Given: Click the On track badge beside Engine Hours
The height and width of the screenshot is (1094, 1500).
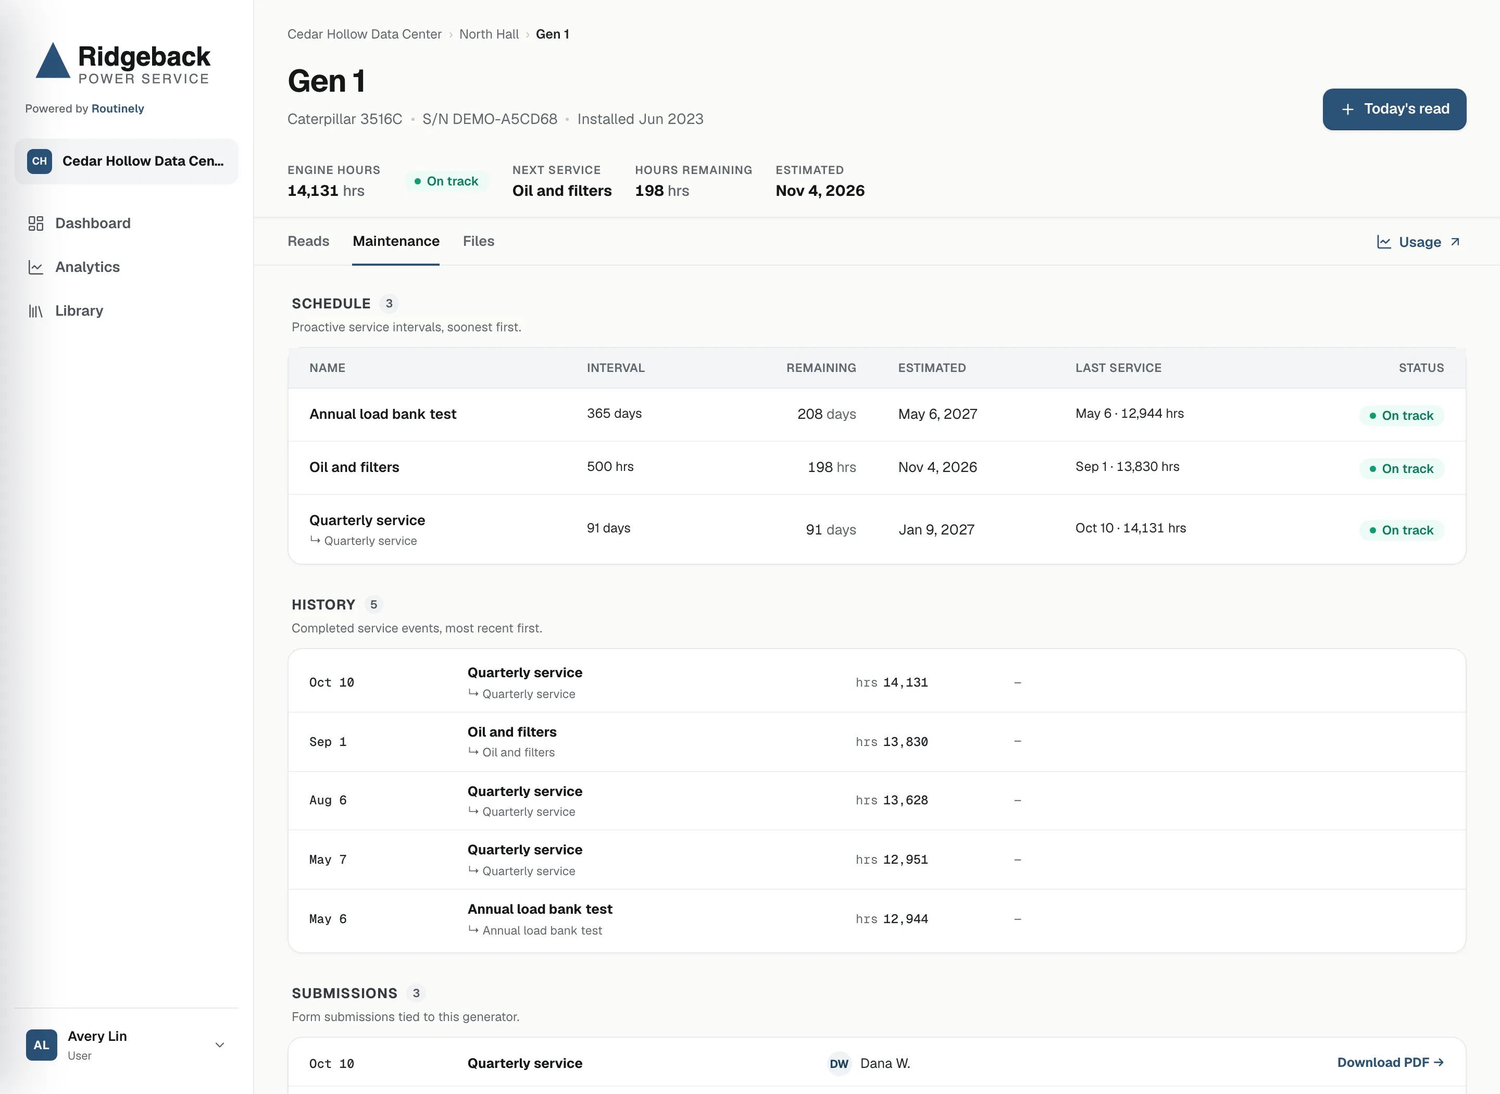Looking at the screenshot, I should 447,181.
